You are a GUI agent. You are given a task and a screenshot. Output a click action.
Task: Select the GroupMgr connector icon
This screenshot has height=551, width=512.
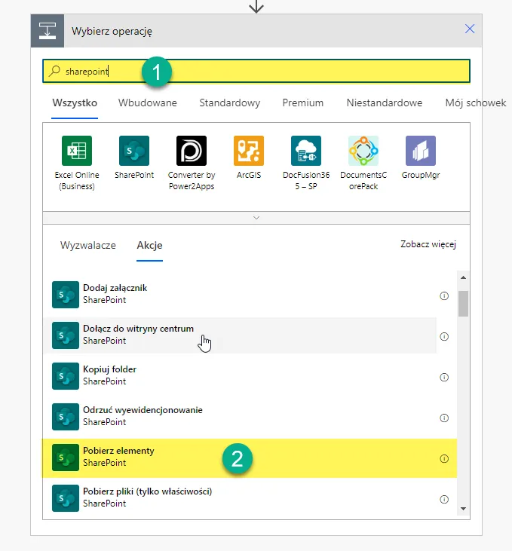[x=420, y=151]
